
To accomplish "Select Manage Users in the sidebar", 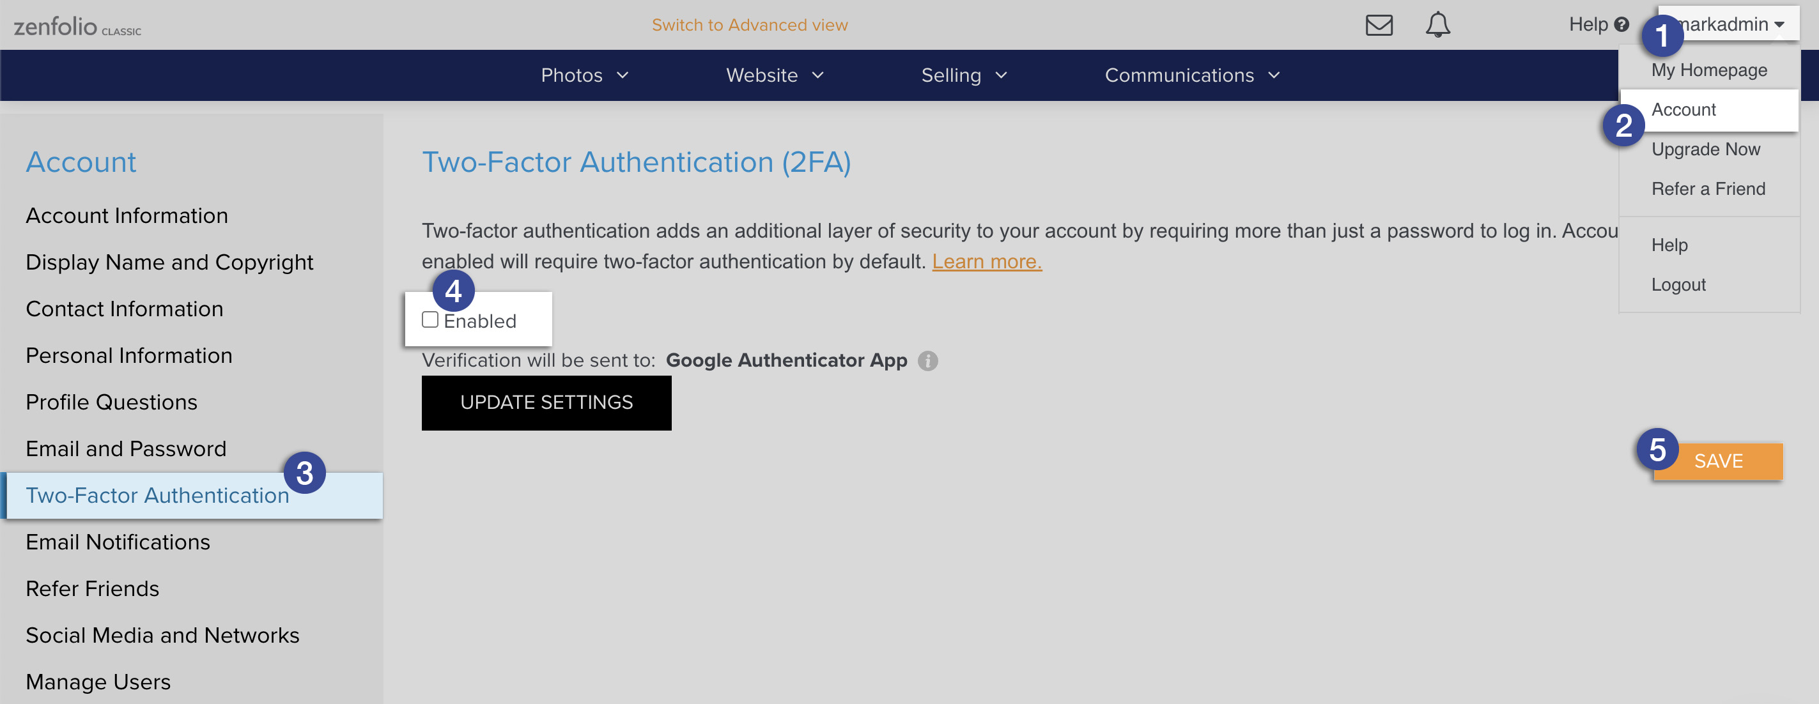I will [x=98, y=681].
